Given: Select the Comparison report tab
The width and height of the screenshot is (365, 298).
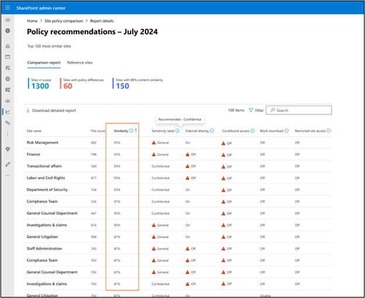Looking at the screenshot, I should pyautogui.click(x=44, y=63).
